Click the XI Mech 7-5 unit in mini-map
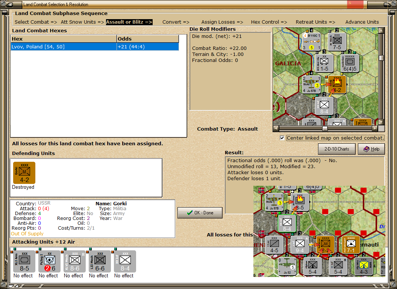Screen dimensions: 397x289 [x=337, y=42]
